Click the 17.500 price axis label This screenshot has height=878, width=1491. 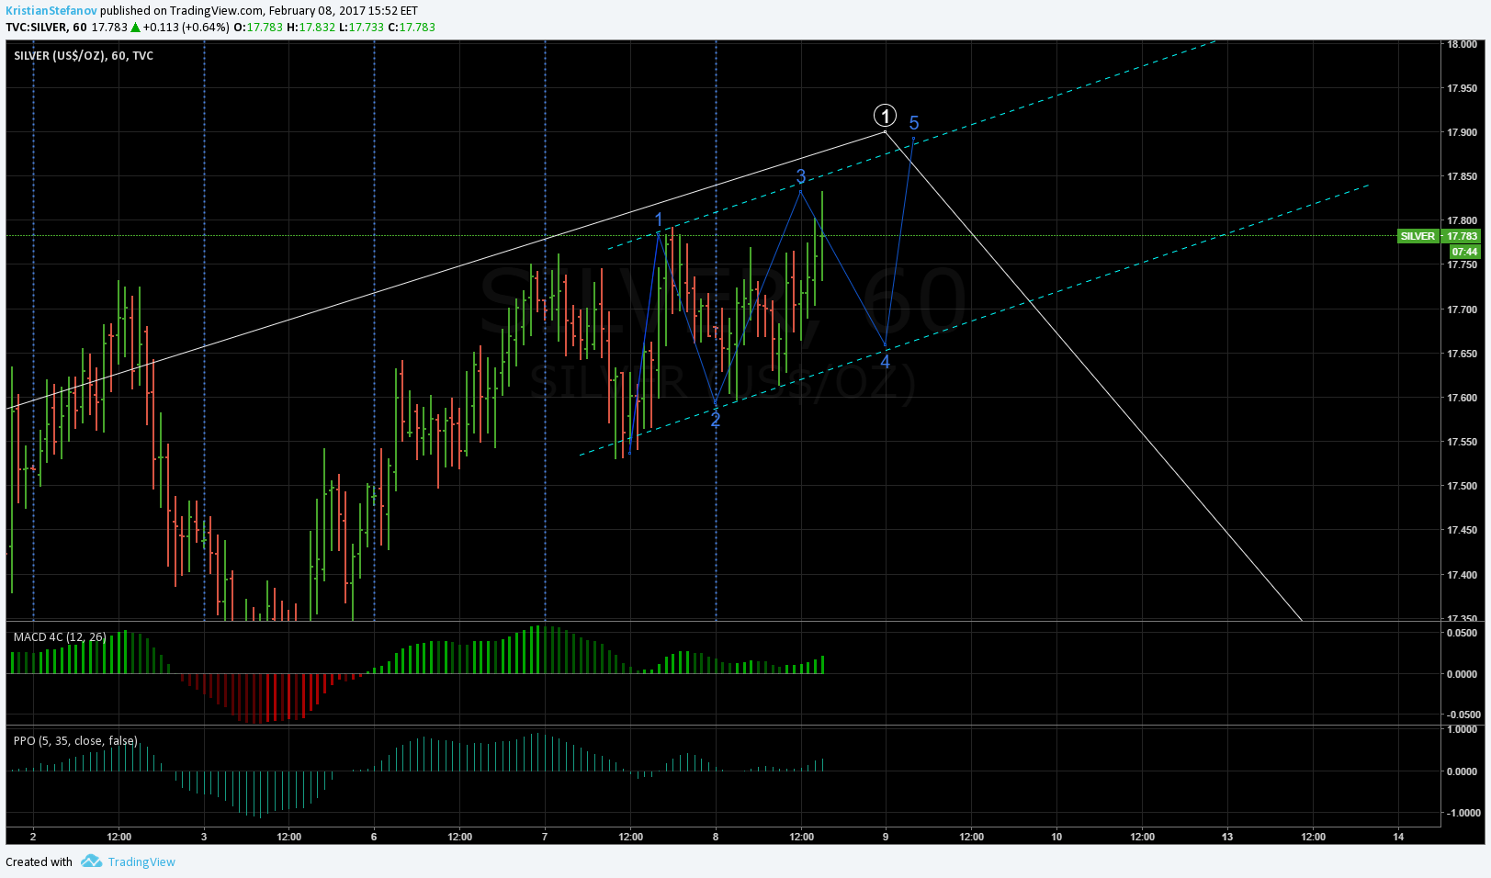point(1462,486)
